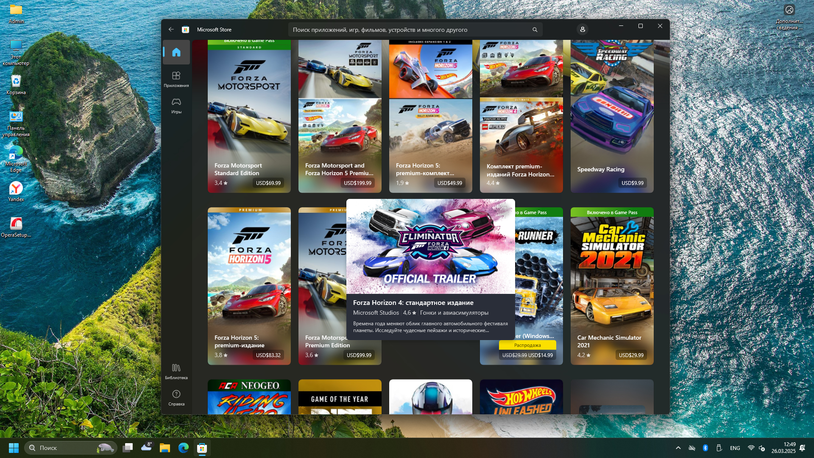Open the user account profile icon
Screen dimensions: 814x458
(x=583, y=29)
